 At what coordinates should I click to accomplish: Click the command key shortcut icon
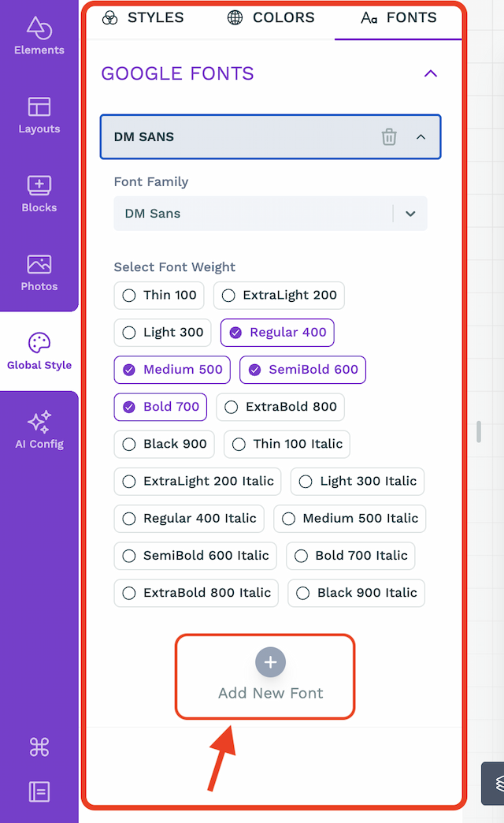[x=39, y=747]
